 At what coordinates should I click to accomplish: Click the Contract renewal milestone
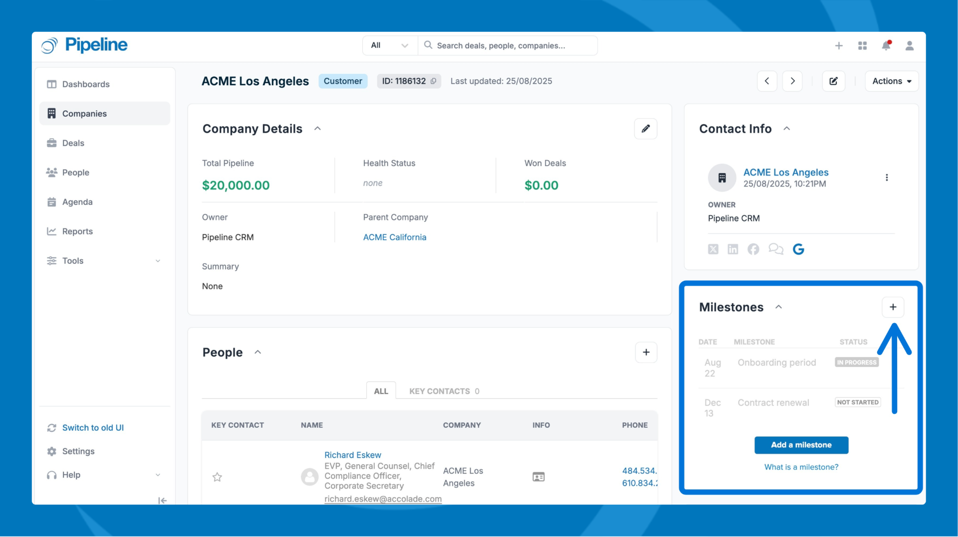tap(773, 403)
